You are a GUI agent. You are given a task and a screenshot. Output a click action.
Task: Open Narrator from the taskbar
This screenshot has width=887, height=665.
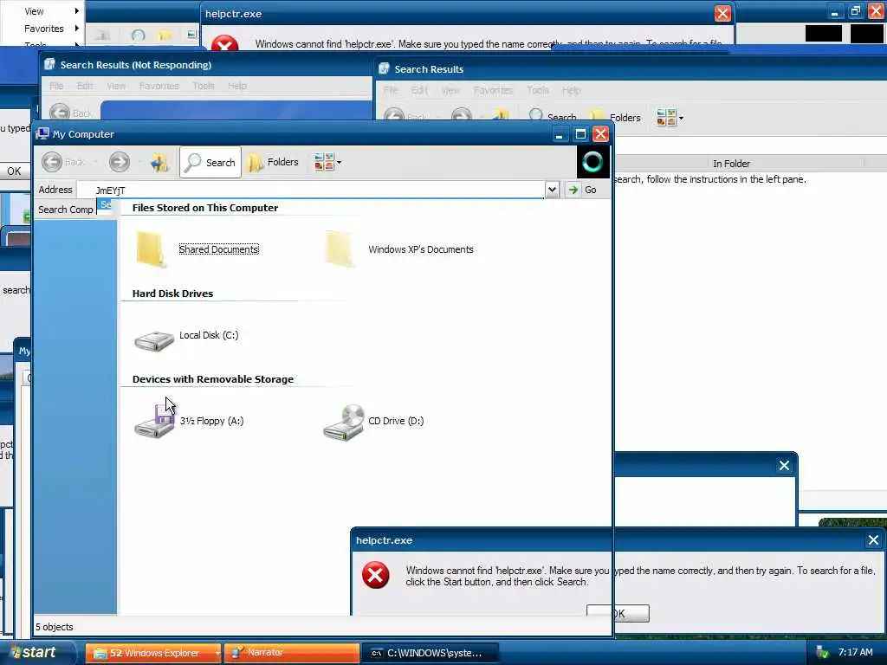click(292, 653)
